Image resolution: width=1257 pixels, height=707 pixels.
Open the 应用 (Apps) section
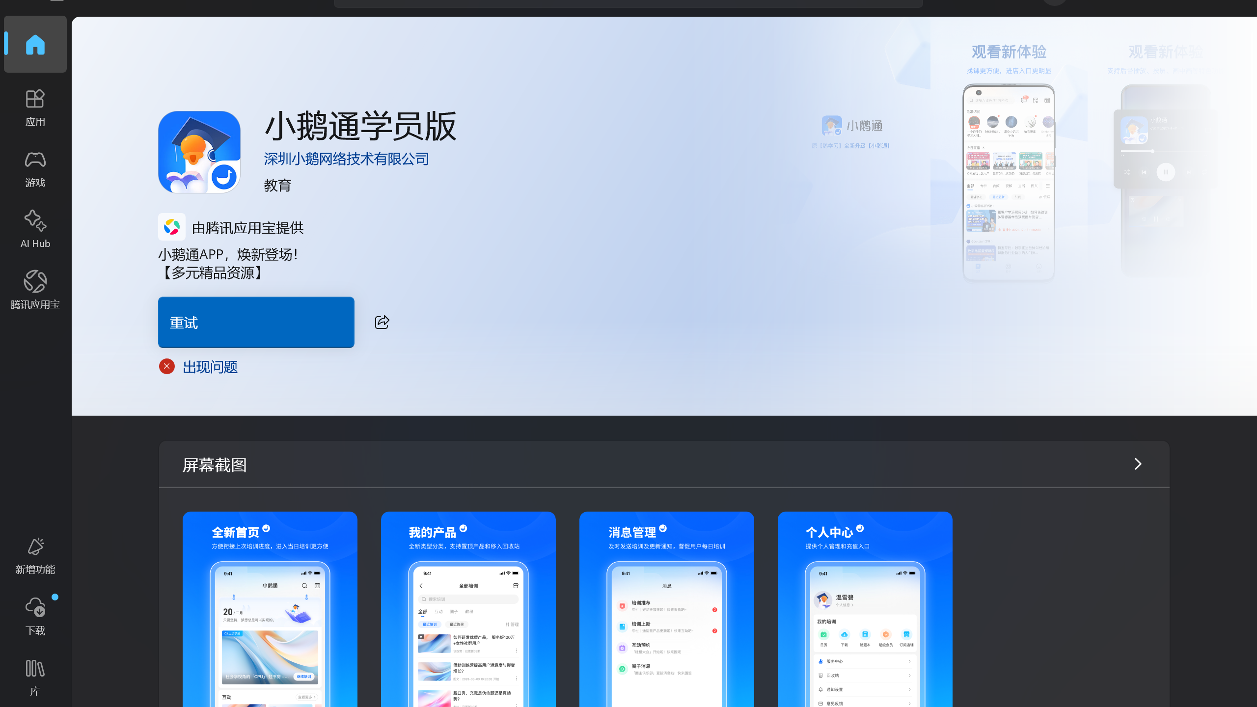tap(35, 108)
